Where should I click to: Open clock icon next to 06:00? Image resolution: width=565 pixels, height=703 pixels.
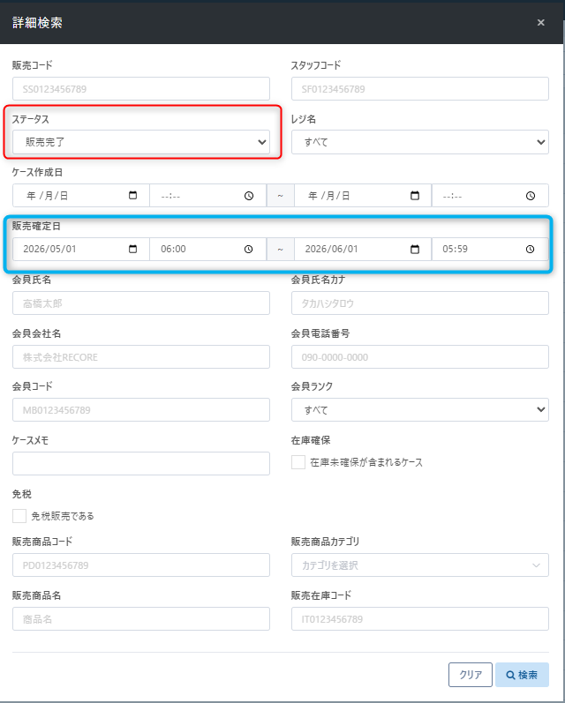pos(249,249)
